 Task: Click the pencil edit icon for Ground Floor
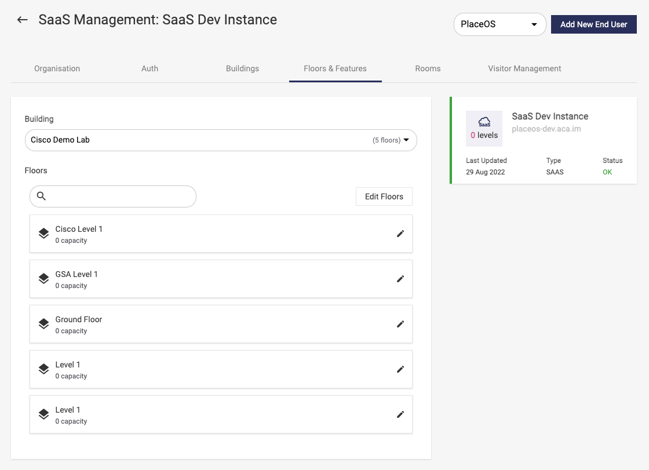click(400, 324)
